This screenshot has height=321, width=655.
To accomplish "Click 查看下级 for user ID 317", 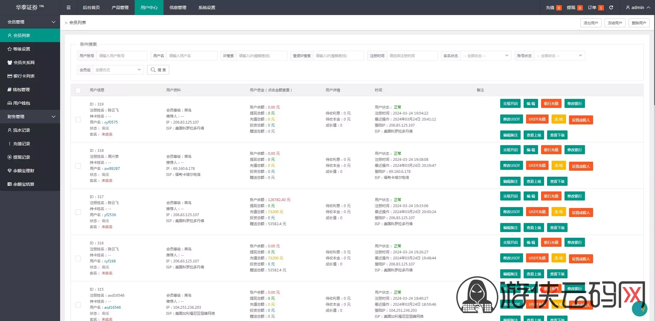I will click(x=557, y=228).
